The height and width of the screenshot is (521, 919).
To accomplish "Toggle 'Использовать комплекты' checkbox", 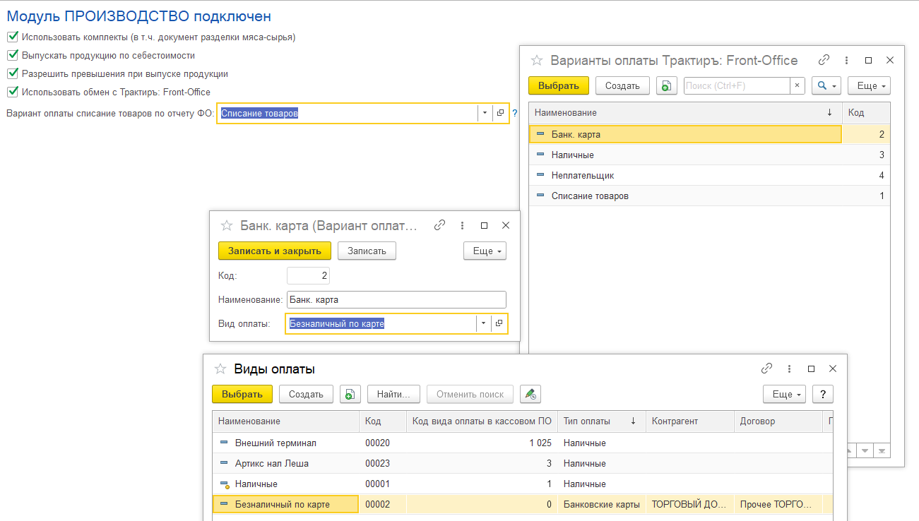I will (12, 37).
